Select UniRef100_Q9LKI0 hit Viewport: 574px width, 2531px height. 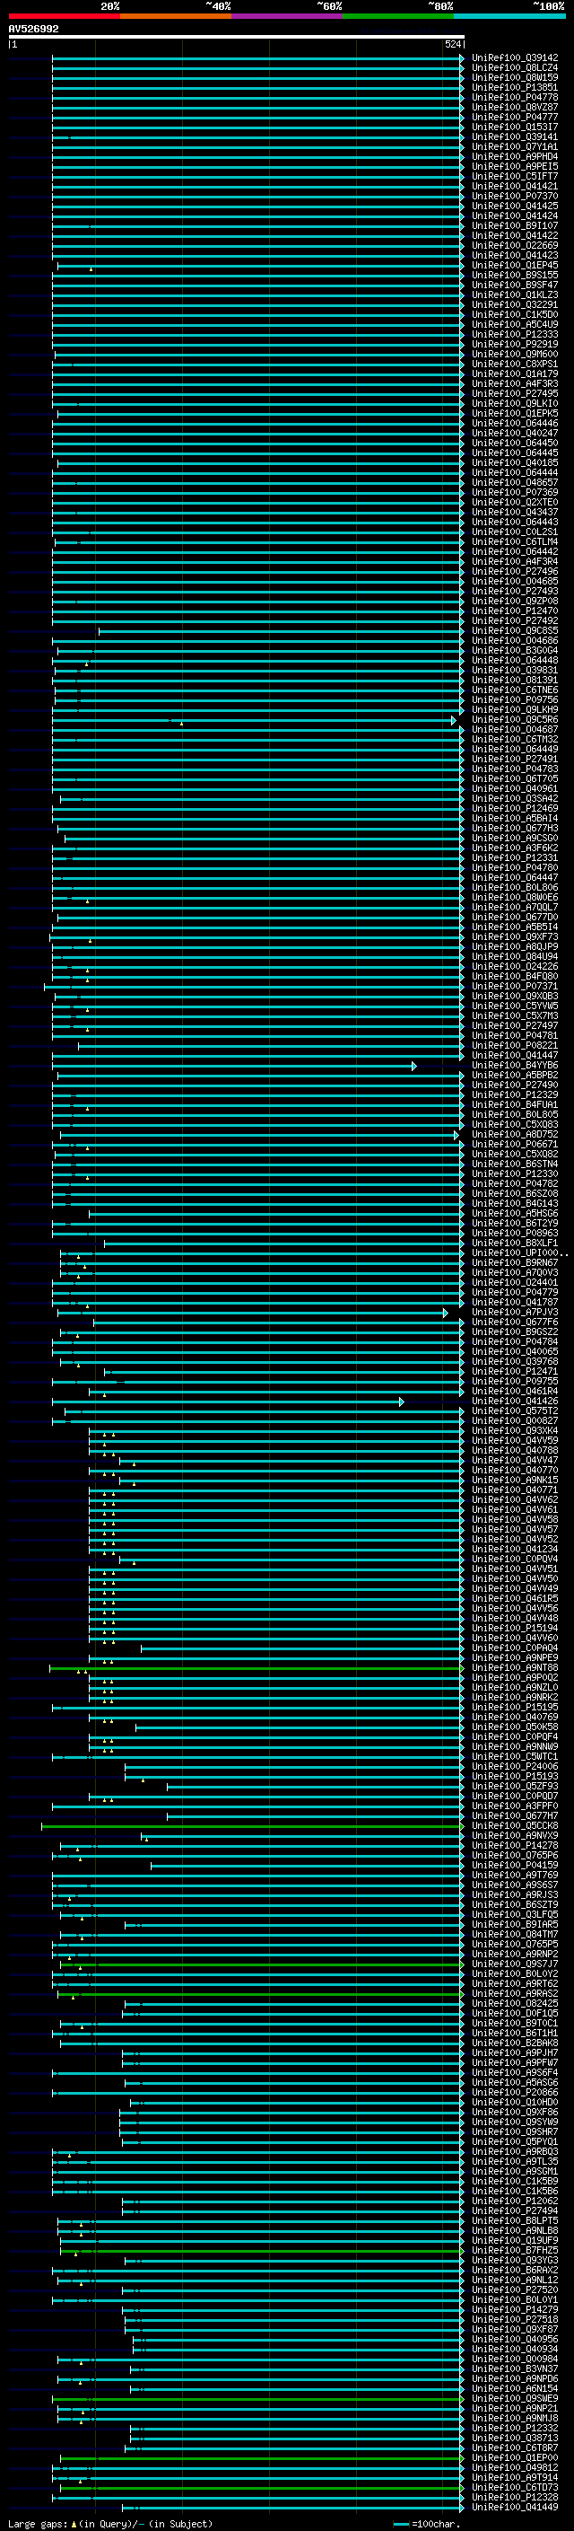tap(515, 404)
